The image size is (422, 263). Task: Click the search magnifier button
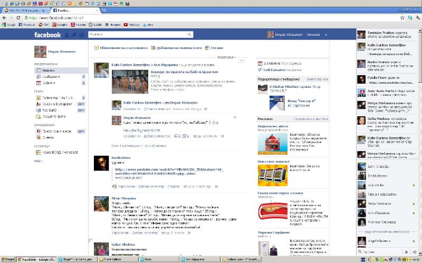pos(189,34)
